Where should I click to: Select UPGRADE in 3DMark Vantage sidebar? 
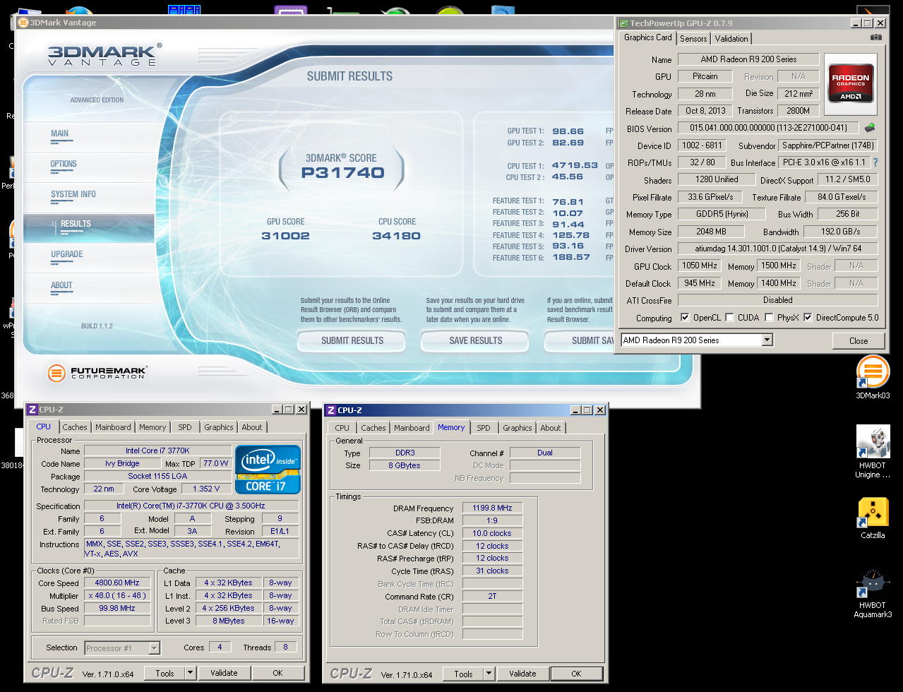tap(89, 258)
